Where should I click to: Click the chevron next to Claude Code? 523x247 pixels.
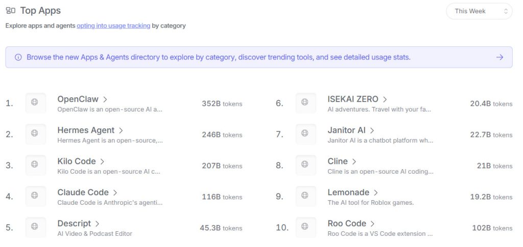tap(115, 193)
